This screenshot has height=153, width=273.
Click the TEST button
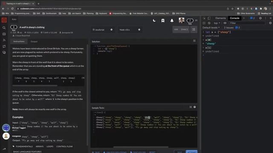(180, 152)
